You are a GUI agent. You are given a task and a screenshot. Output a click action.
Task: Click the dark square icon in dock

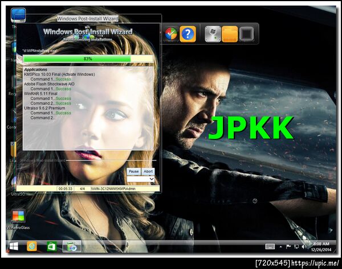coord(247,34)
